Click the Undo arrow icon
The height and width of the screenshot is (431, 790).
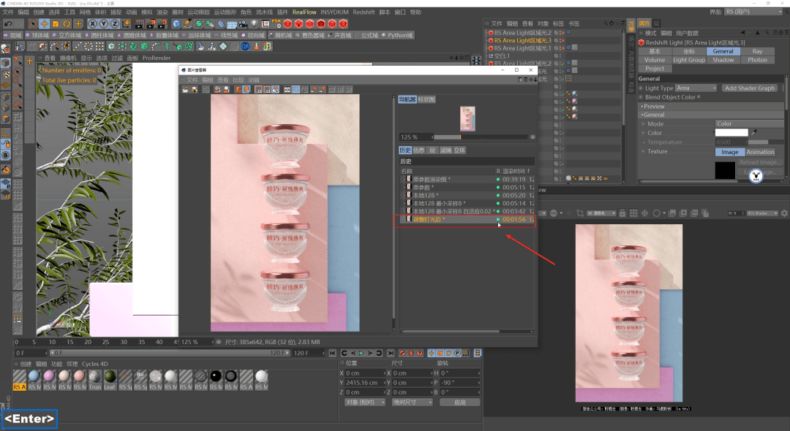(x=8, y=24)
